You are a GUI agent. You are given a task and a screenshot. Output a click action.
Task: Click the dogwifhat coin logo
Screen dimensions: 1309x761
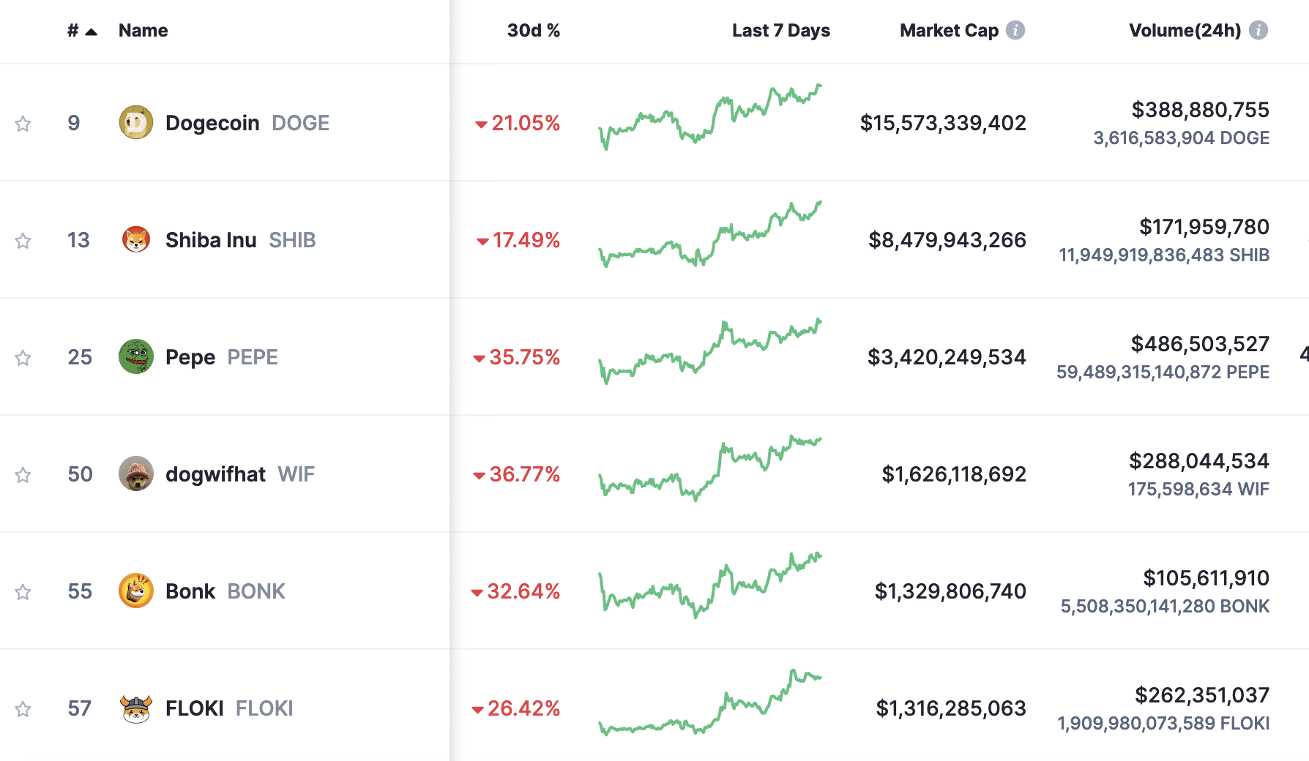coord(136,473)
